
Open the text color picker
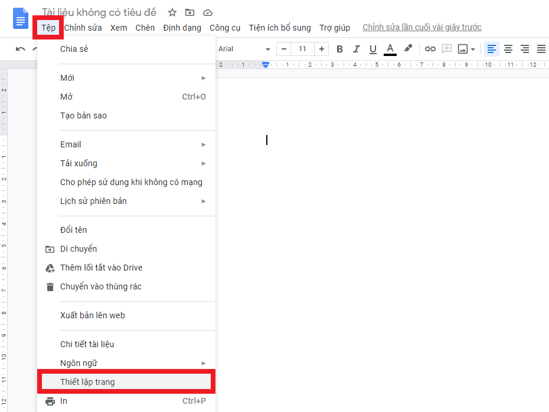(390, 50)
